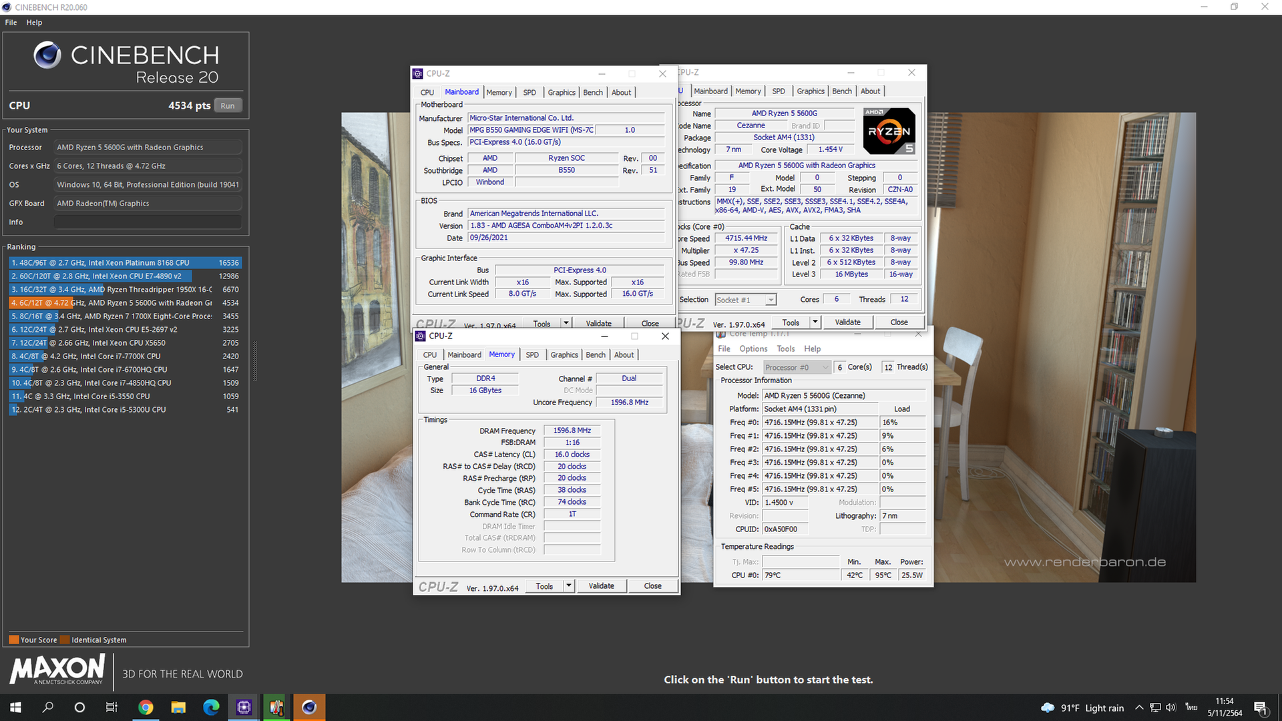Switch to About tab in Mainboard window
The height and width of the screenshot is (721, 1282).
621,92
